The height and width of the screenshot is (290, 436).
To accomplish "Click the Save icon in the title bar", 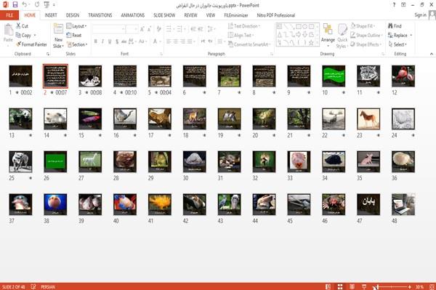I will 15,5.
